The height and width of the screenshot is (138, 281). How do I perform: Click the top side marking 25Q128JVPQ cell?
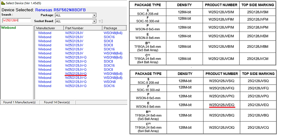point(258,96)
